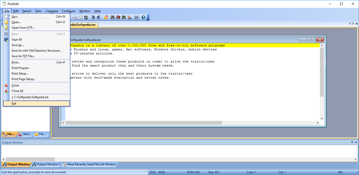Click the INS status bar indicator

340,172
